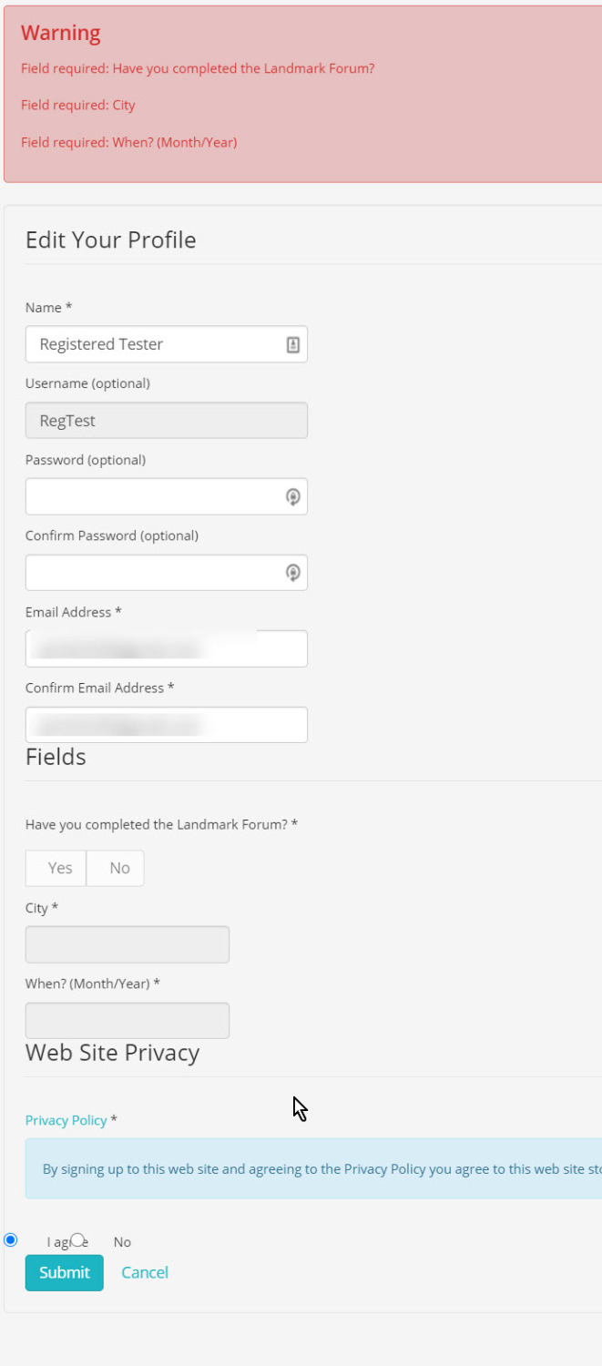602x1366 pixels.
Task: Select No for Landmark Forum completion
Action: point(116,868)
